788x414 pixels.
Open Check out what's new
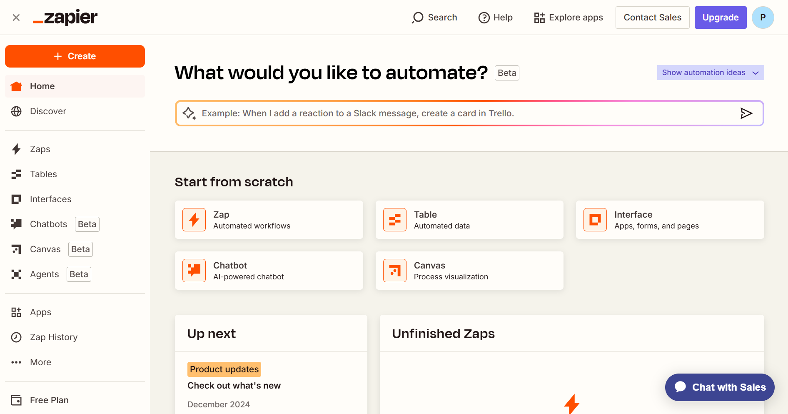coord(234,386)
